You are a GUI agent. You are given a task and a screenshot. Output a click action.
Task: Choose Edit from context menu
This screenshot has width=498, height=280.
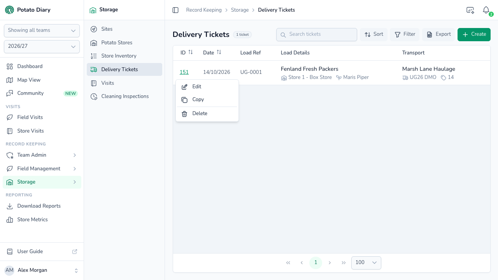tap(207, 87)
